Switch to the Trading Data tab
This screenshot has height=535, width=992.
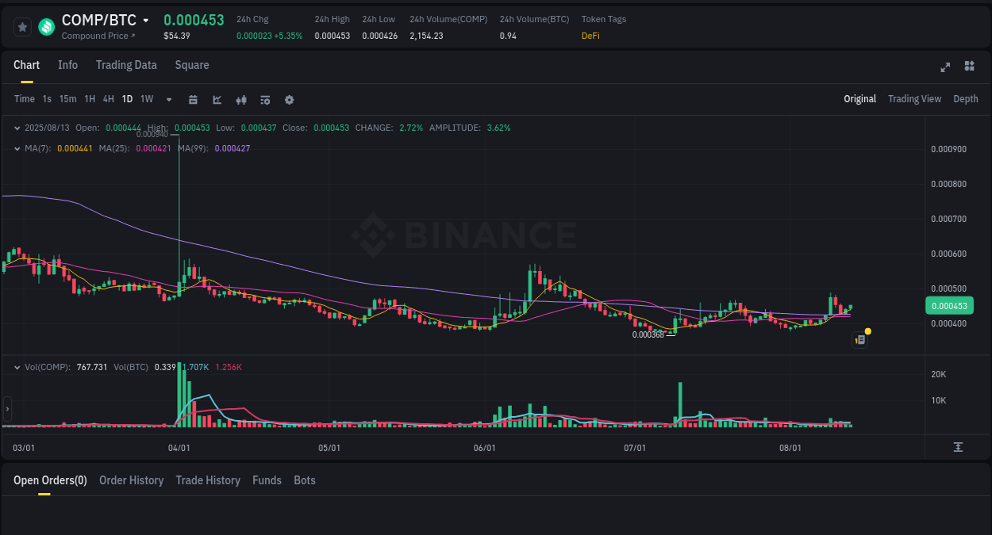pos(126,65)
